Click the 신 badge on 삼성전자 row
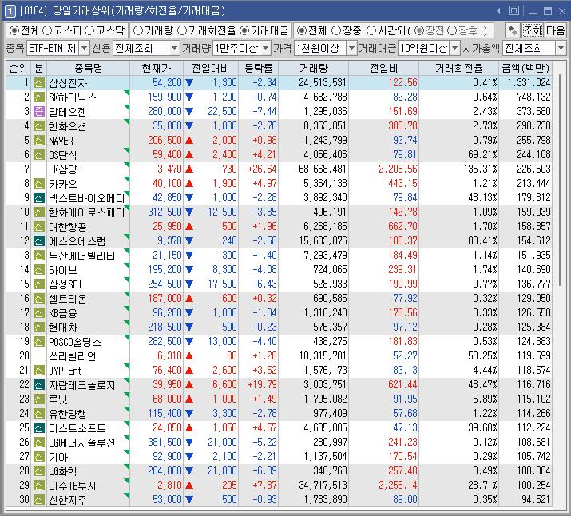571x516 pixels. [38, 83]
